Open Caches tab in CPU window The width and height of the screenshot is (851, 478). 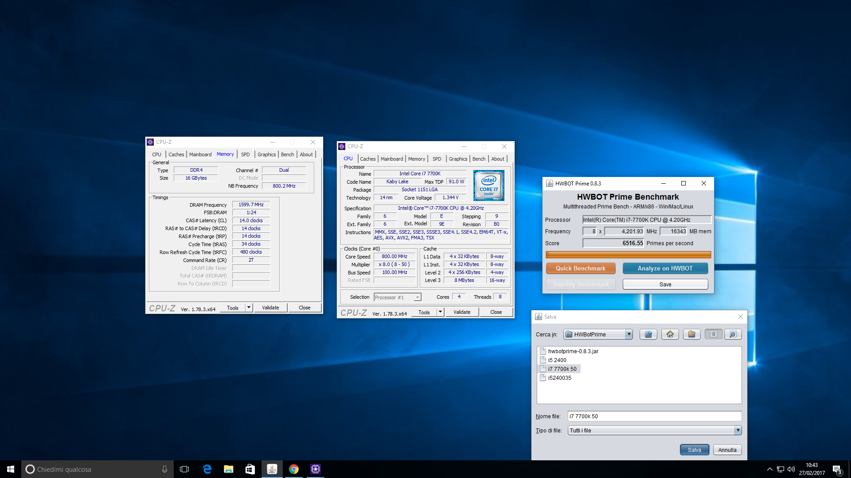pyautogui.click(x=367, y=159)
